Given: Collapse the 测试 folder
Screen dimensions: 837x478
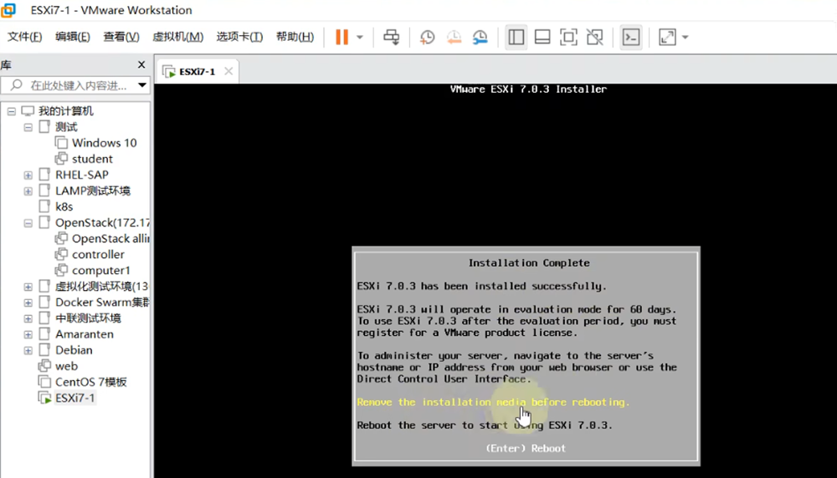Looking at the screenshot, I should (28, 127).
